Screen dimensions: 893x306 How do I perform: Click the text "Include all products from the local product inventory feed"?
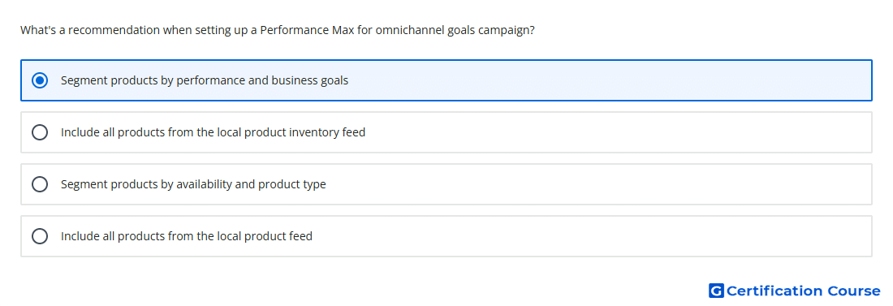point(213,132)
